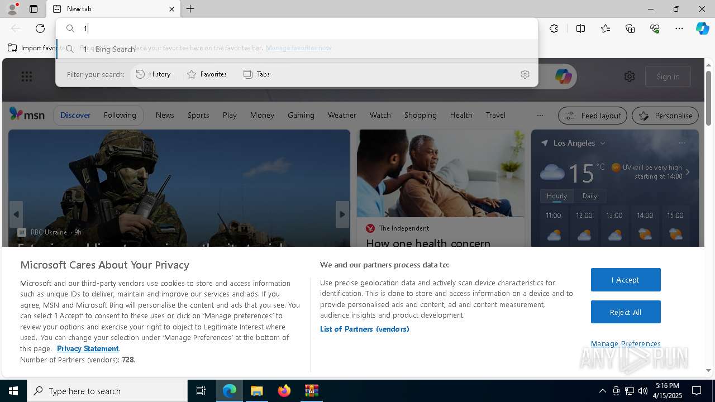Image resolution: width=715 pixels, height=402 pixels.
Task: Open the News category
Action: tap(165, 115)
